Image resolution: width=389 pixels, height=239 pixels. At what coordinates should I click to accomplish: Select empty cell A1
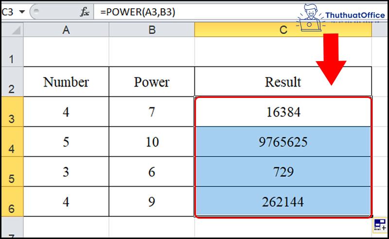tap(66, 52)
